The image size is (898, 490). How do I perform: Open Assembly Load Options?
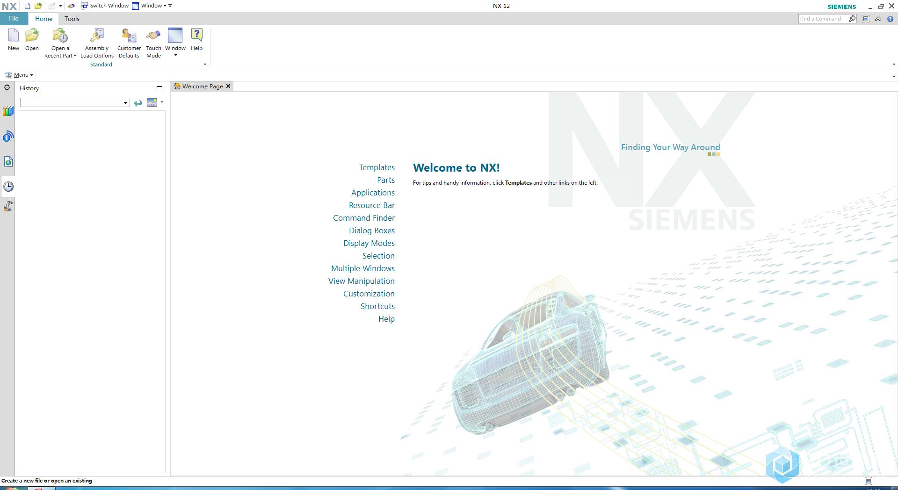(x=97, y=43)
